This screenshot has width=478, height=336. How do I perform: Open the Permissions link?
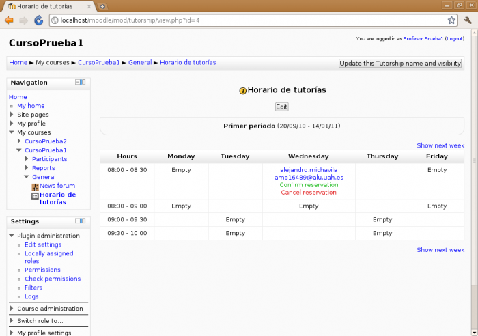click(x=42, y=270)
